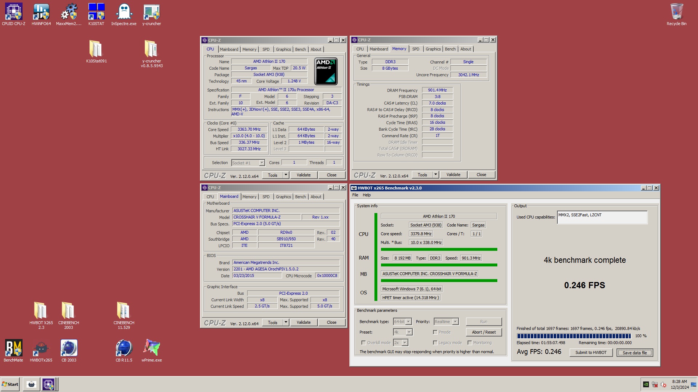
Task: Switch to Graphics tab in CPU-Z Mainboard window
Action: point(283,197)
